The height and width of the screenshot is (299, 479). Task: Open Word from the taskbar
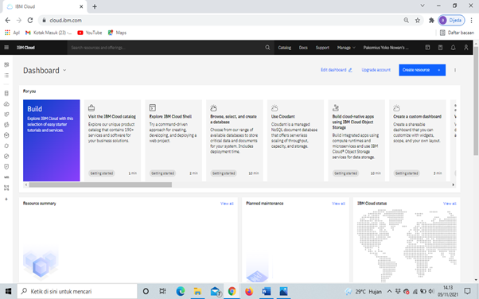pyautogui.click(x=266, y=291)
